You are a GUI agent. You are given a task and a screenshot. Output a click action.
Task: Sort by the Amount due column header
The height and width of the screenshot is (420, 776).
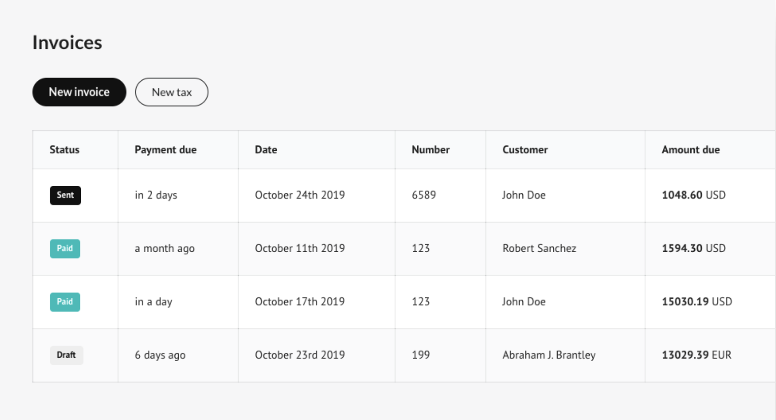click(690, 149)
